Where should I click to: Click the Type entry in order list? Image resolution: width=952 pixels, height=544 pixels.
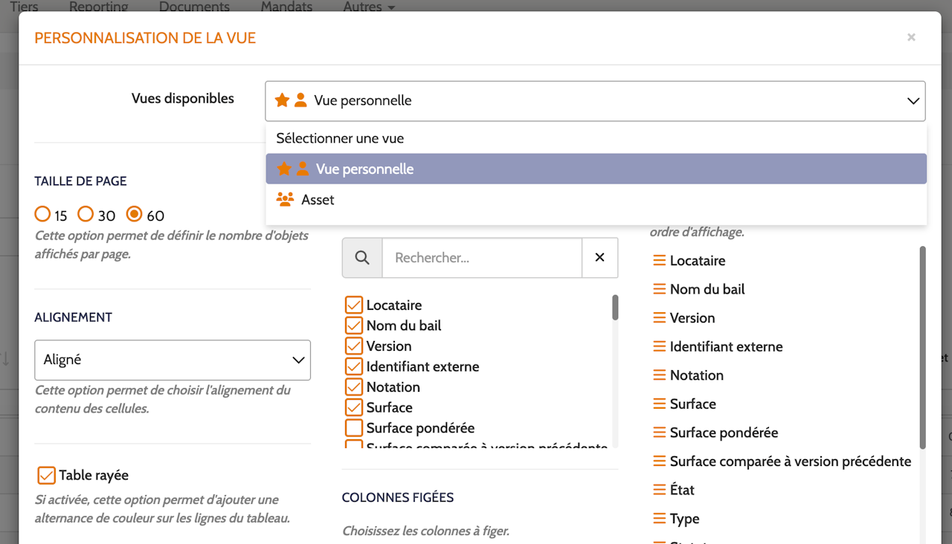pos(684,519)
